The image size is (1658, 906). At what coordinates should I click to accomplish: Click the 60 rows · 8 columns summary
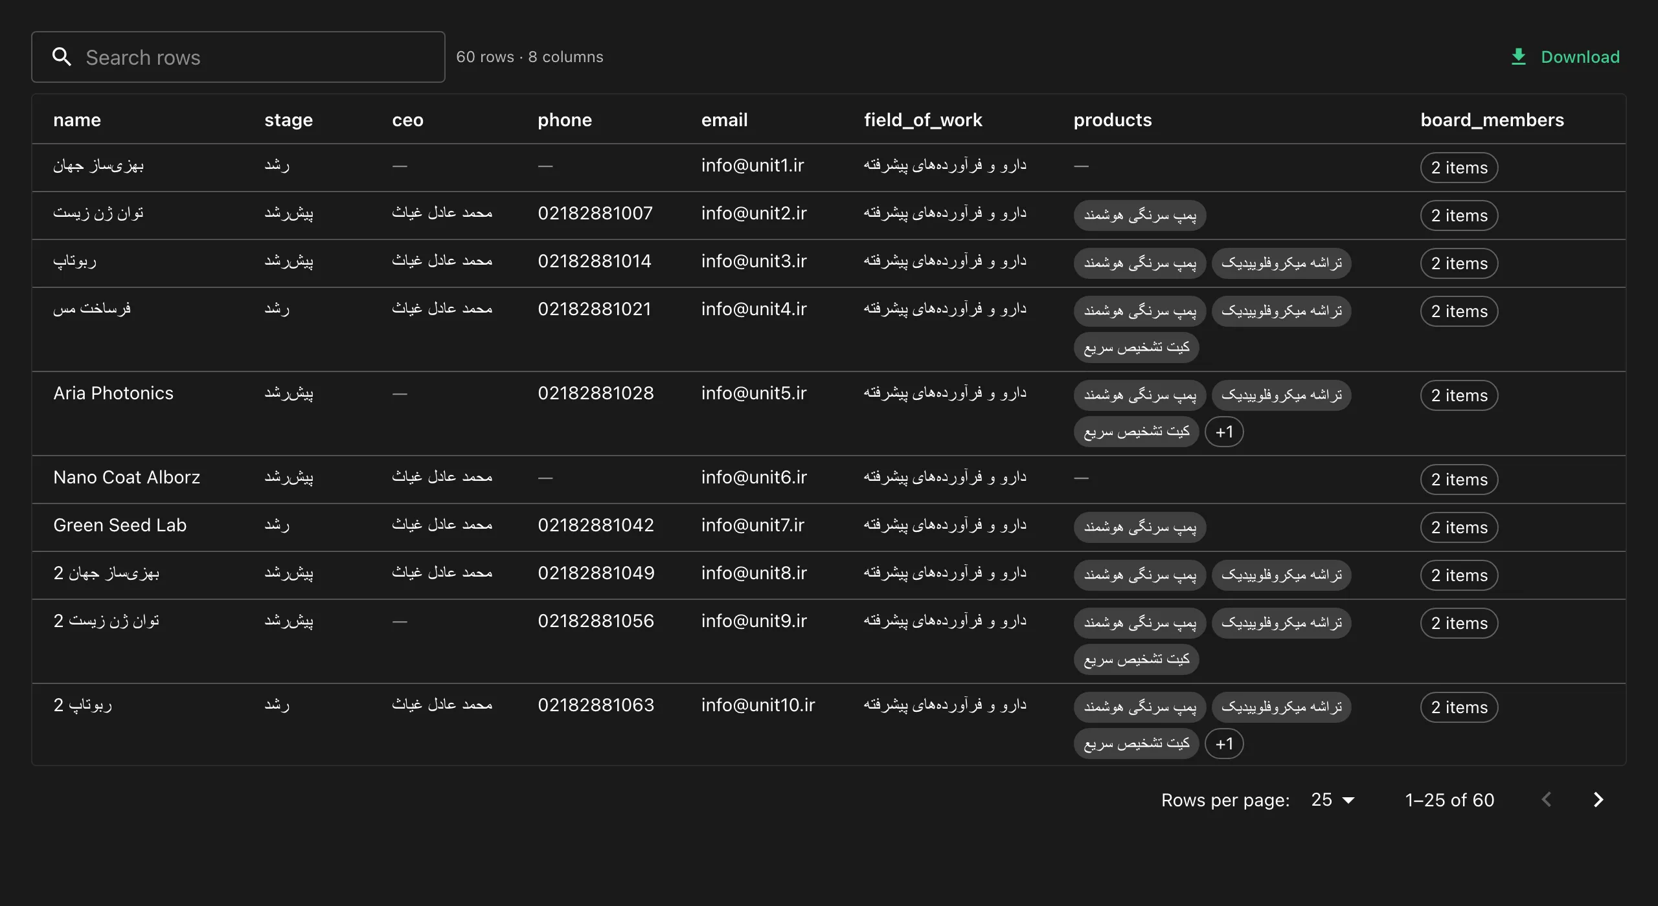tap(530, 57)
